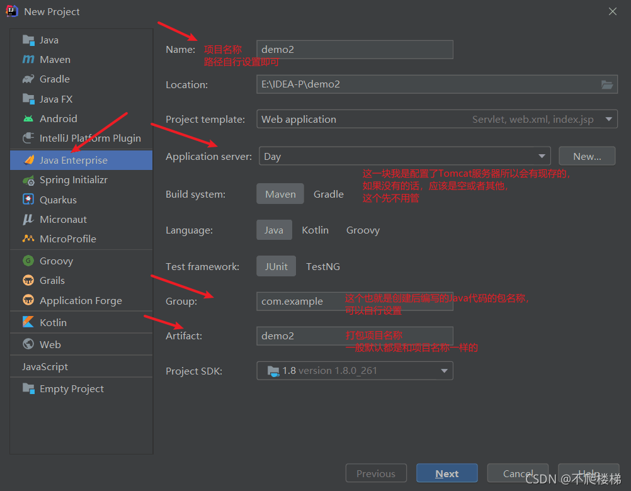The height and width of the screenshot is (491, 631).
Task: Select Maven in the project type list
Action: tap(81, 60)
